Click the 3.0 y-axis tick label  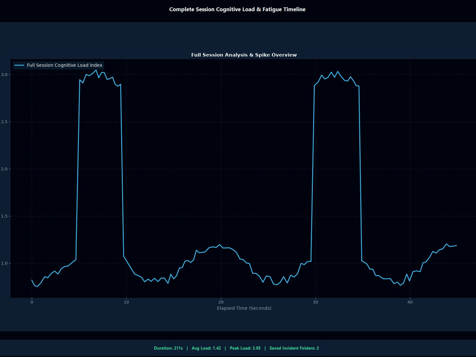pos(4,74)
